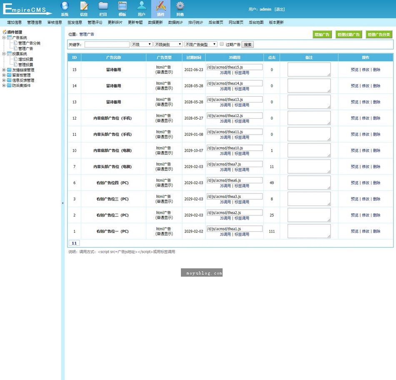This screenshot has height=380, width=396.
Task: Open the 排行统计 menu item
Action: click(x=196, y=22)
